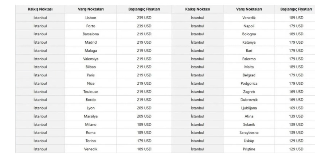Select the Palermo destination cell

[249, 59]
